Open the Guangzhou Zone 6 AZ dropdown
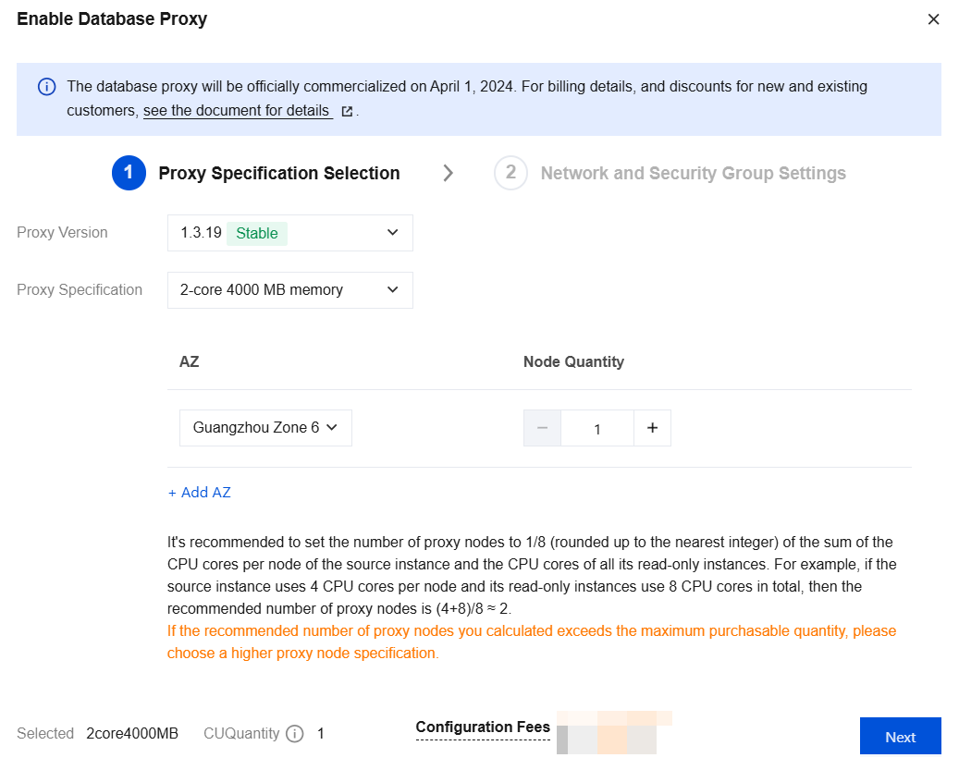The height and width of the screenshot is (770, 959). point(265,428)
